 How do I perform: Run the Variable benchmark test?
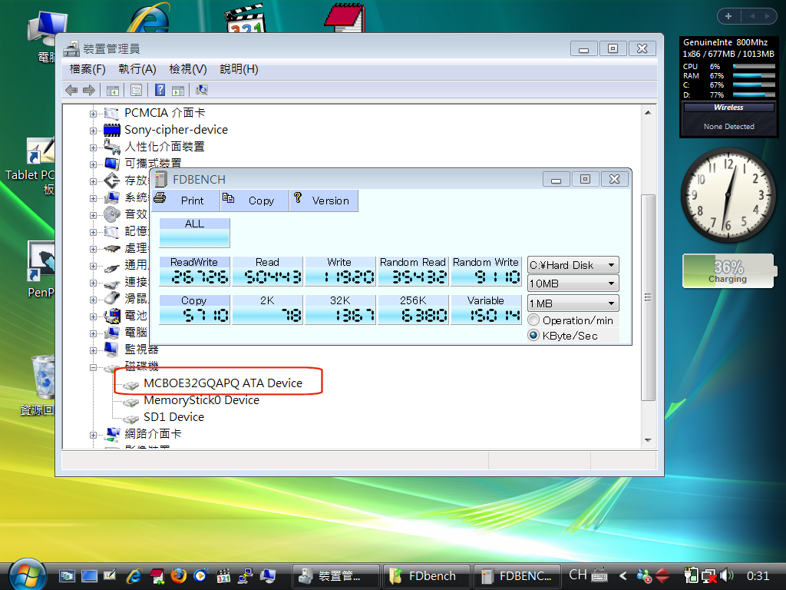(486, 310)
